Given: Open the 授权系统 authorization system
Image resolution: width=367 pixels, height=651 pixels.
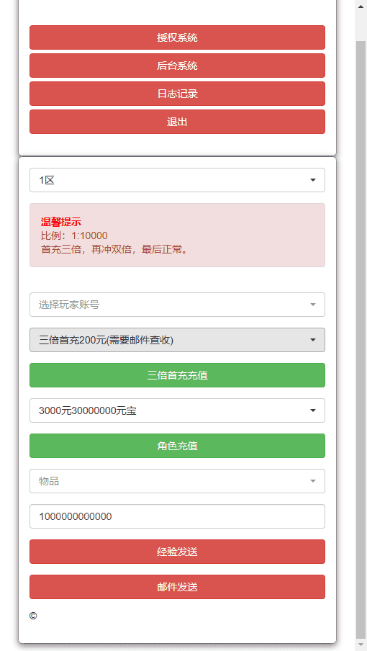Looking at the screenshot, I should pyautogui.click(x=177, y=37).
